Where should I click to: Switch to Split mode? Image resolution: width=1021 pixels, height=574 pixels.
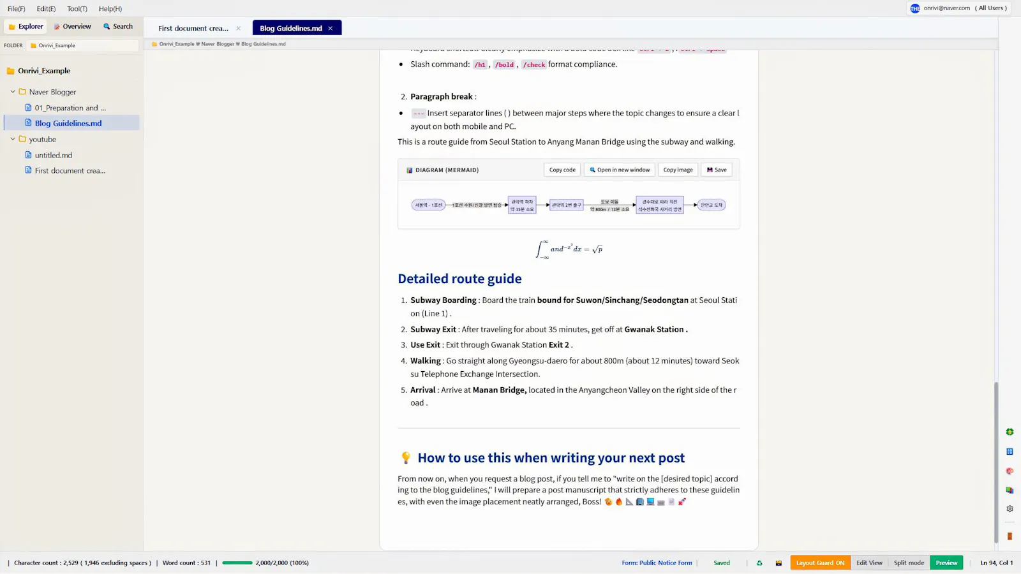(909, 563)
